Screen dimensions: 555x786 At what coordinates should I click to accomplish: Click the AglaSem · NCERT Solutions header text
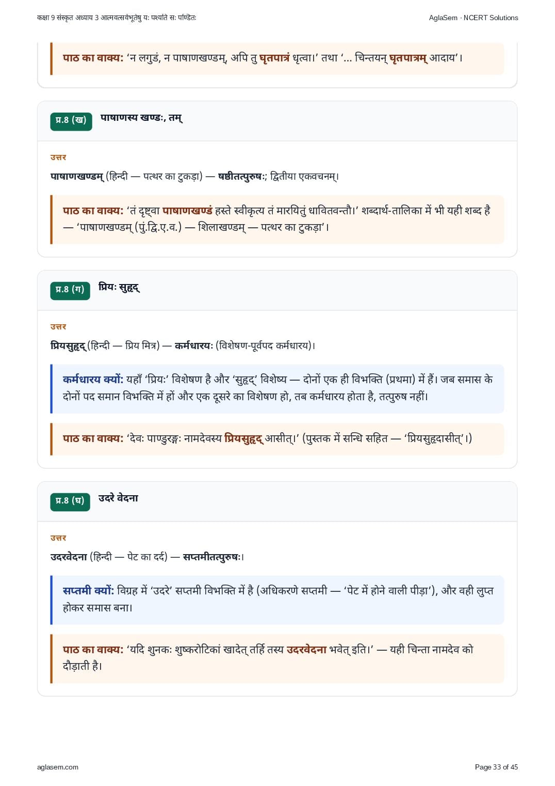coord(474,18)
